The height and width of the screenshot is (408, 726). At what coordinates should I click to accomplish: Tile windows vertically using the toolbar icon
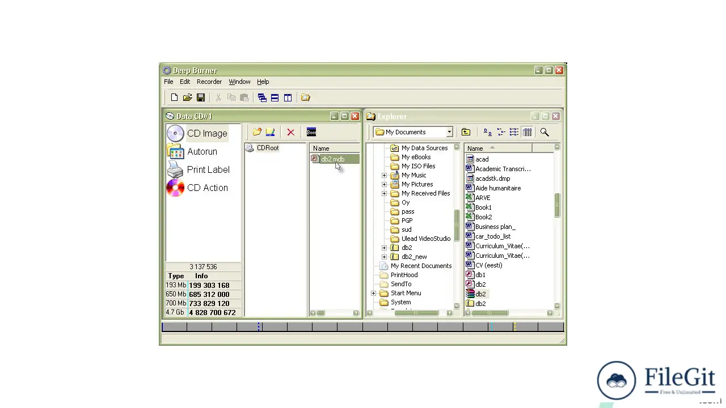pyautogui.click(x=288, y=97)
